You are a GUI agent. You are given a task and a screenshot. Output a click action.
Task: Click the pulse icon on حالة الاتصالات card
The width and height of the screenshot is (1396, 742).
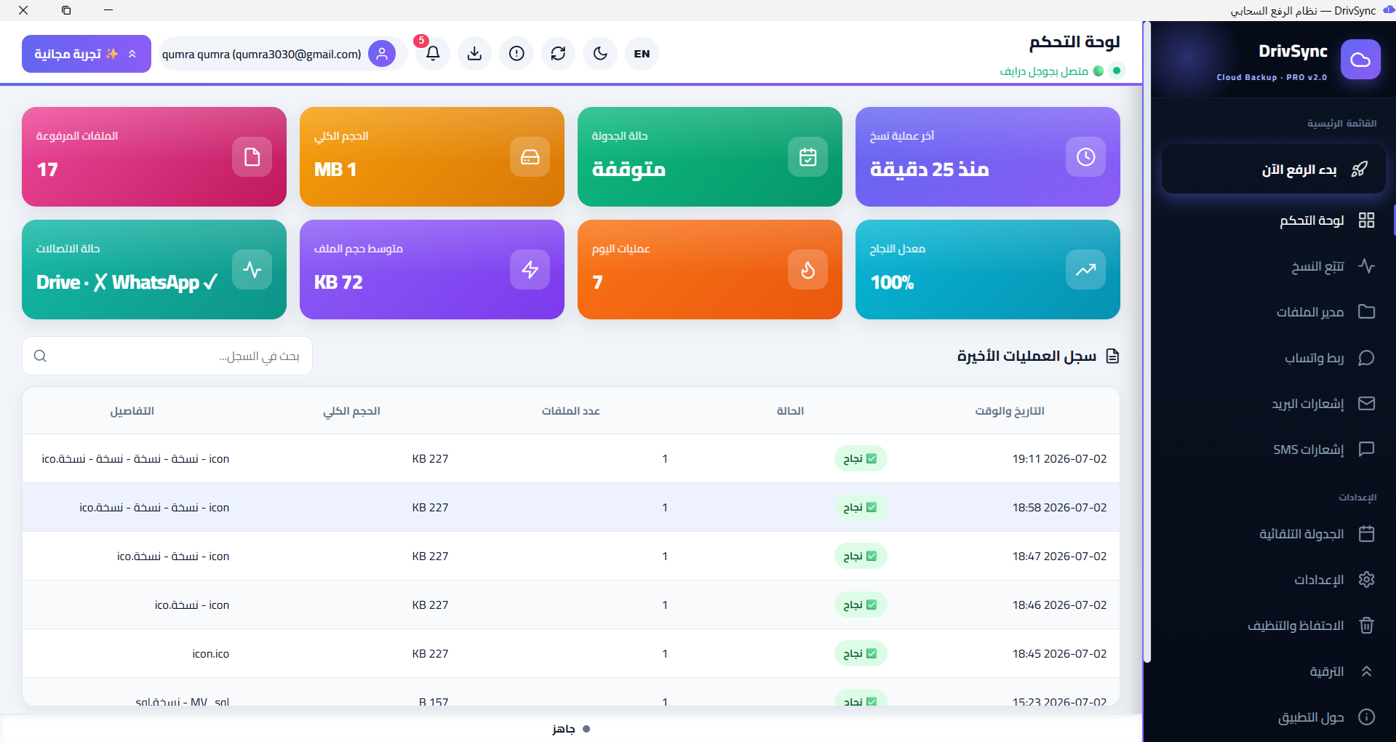tap(252, 269)
